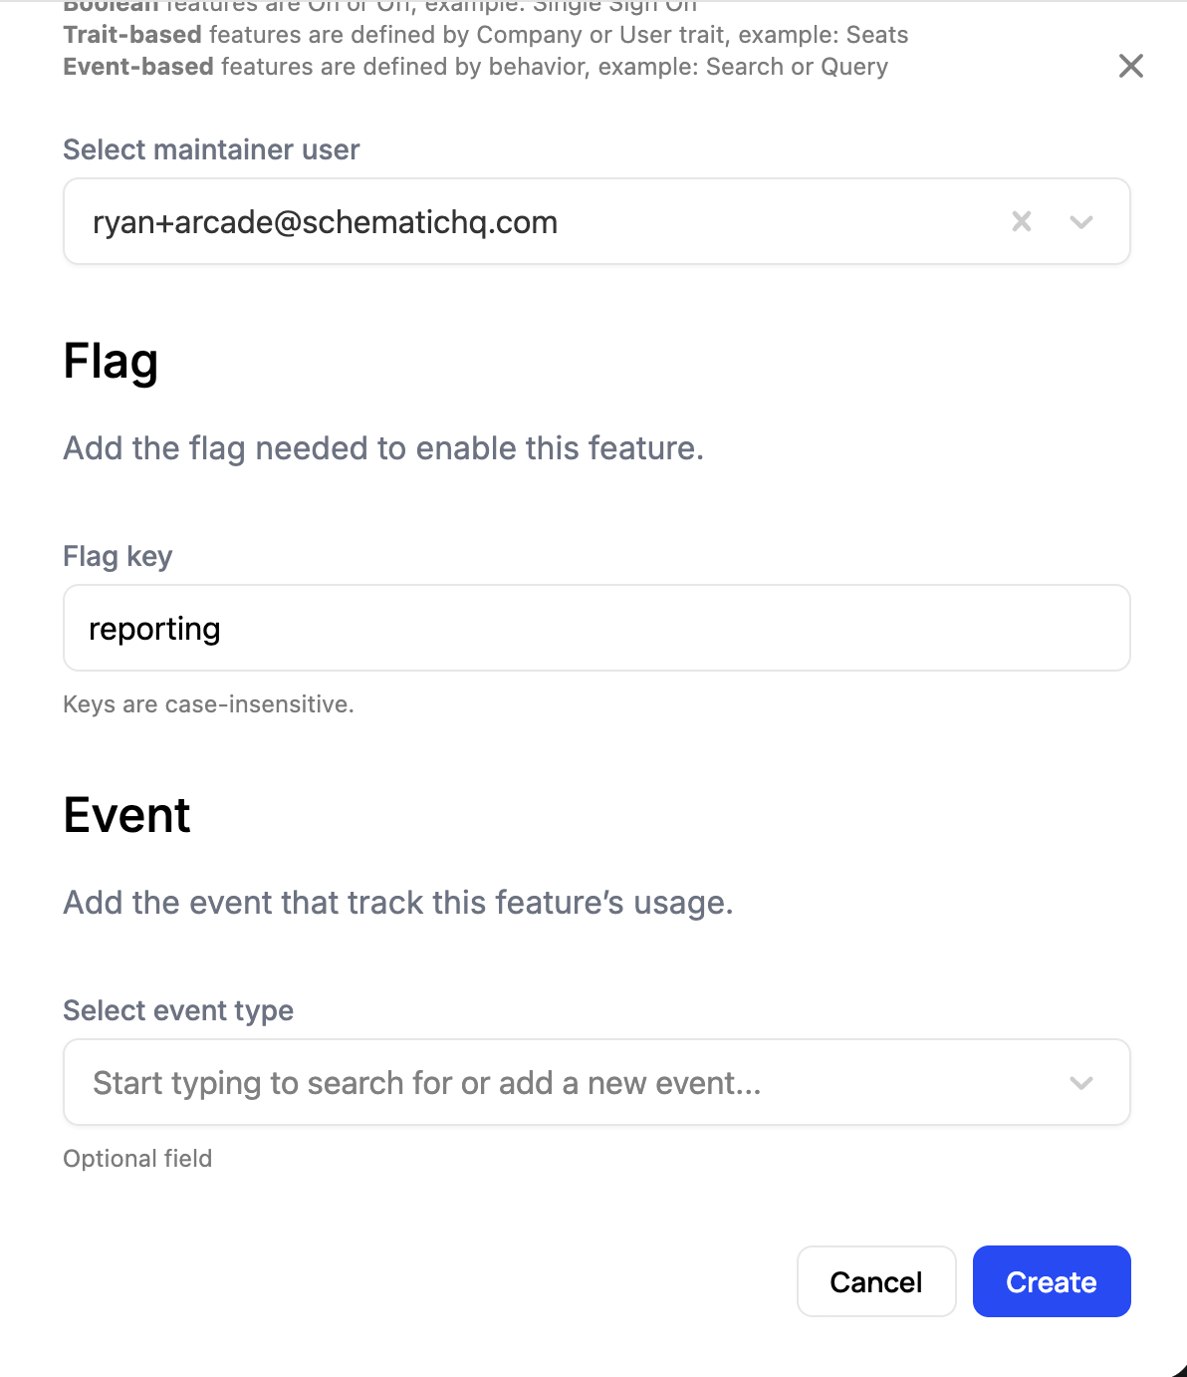
Task: Click the Select maintainer user label
Action: pyautogui.click(x=211, y=149)
